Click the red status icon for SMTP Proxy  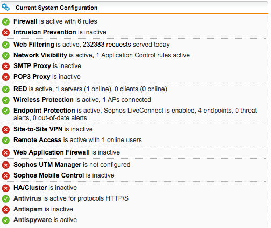tap(6, 67)
